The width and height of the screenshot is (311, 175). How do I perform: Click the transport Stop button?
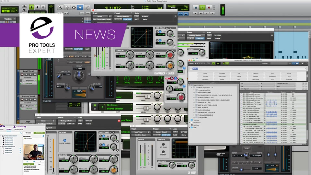point(196,7)
